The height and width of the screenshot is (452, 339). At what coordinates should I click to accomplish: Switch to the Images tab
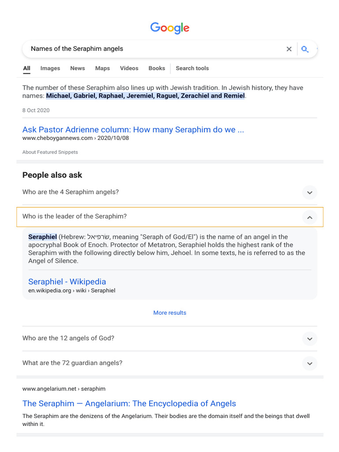(x=50, y=68)
